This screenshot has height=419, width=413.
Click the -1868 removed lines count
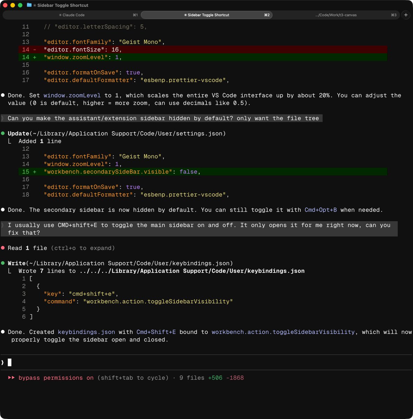click(x=235, y=378)
